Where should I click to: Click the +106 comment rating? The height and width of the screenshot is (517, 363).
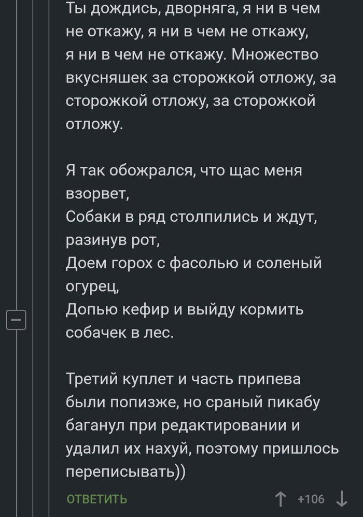coord(311,499)
